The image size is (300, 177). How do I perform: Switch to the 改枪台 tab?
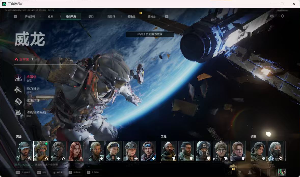tap(152, 17)
